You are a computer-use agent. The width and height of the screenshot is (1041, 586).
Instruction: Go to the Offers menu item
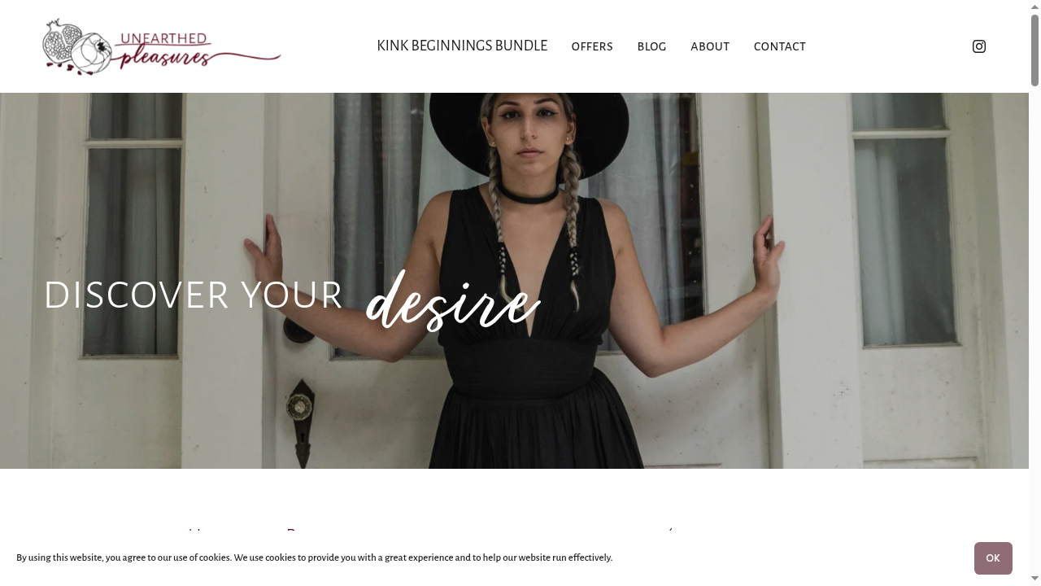coord(592,46)
